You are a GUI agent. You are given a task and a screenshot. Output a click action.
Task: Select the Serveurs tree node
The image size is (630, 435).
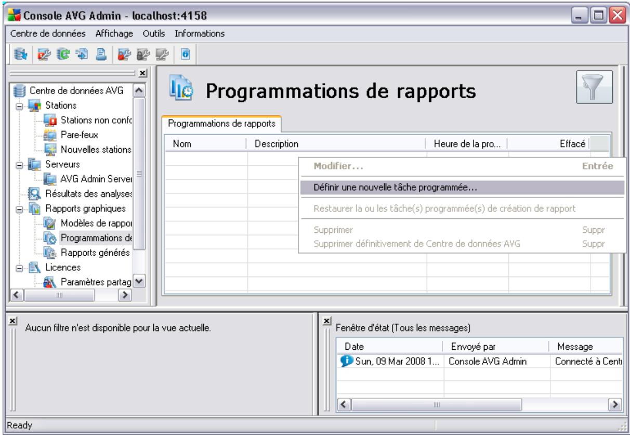[x=62, y=165]
